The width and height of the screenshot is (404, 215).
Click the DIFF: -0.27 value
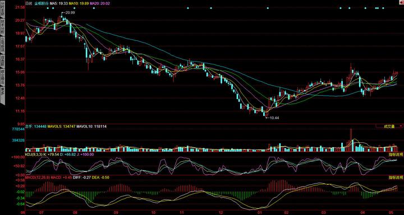pos(82,177)
